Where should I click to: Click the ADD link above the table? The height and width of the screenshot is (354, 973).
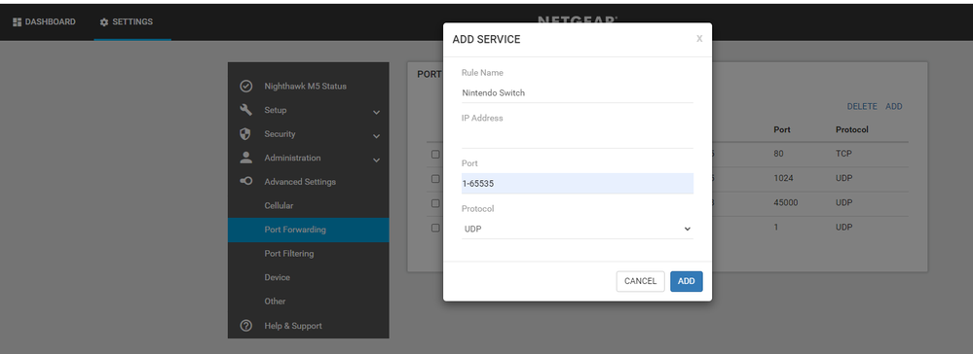[x=893, y=107]
